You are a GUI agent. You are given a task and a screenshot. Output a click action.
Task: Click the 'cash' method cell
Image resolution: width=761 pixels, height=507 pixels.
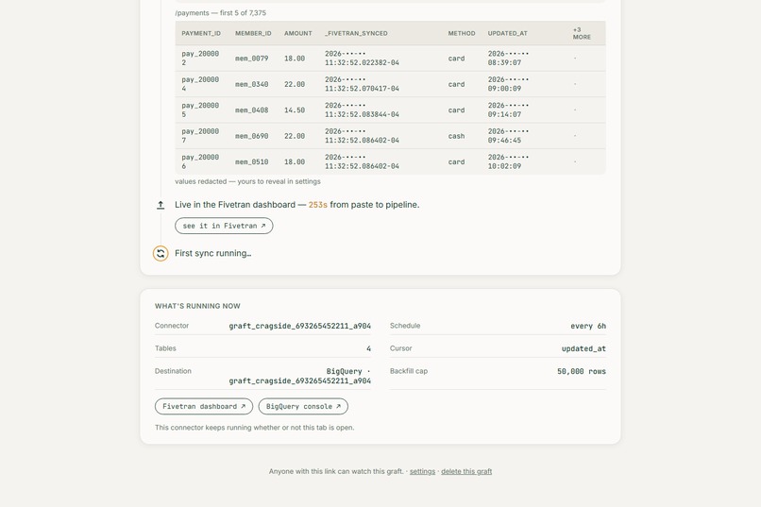(x=456, y=136)
